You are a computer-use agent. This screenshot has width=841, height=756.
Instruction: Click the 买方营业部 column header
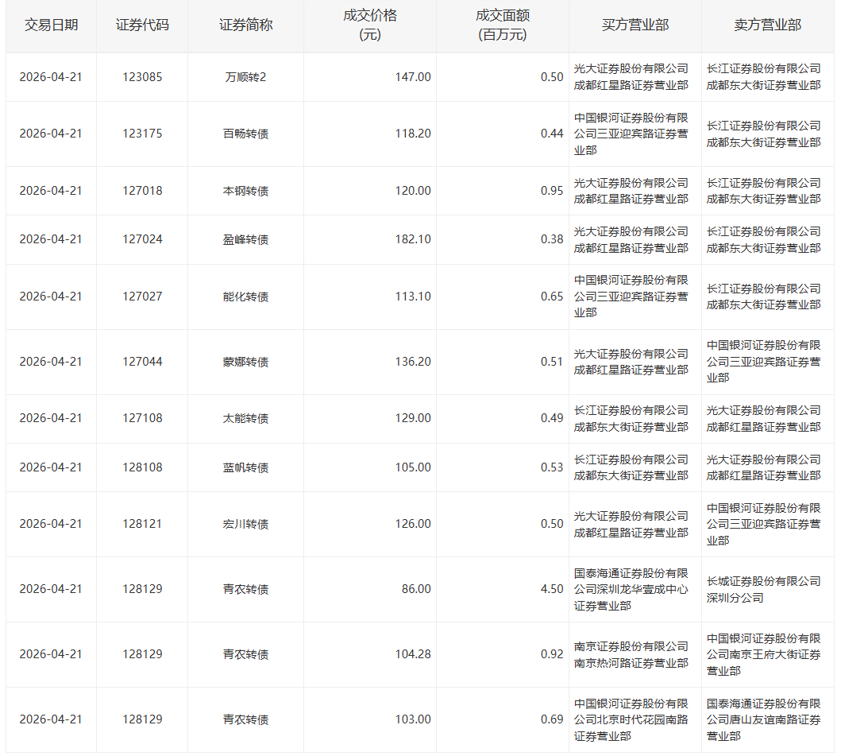pyautogui.click(x=635, y=25)
